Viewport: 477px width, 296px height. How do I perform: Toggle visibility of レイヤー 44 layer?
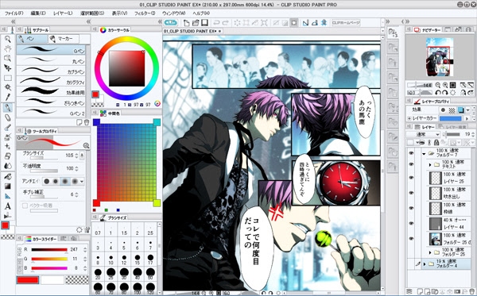[x=411, y=224]
